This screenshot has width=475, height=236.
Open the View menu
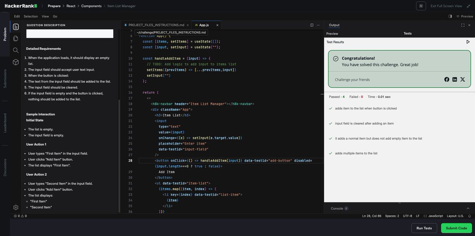click(x=45, y=16)
